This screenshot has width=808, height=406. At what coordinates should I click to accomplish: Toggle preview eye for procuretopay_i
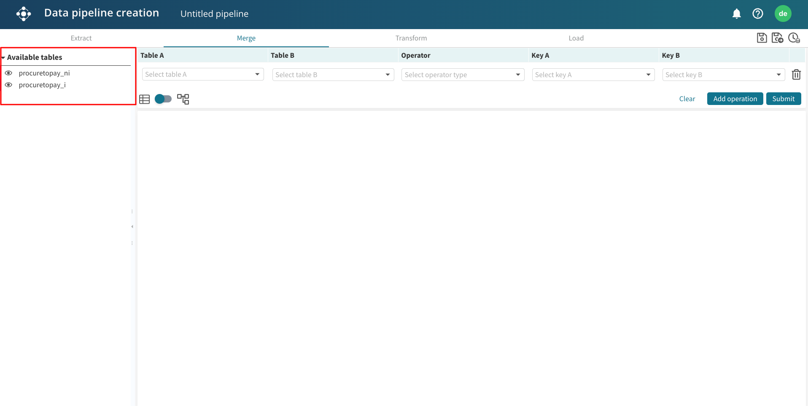point(8,85)
